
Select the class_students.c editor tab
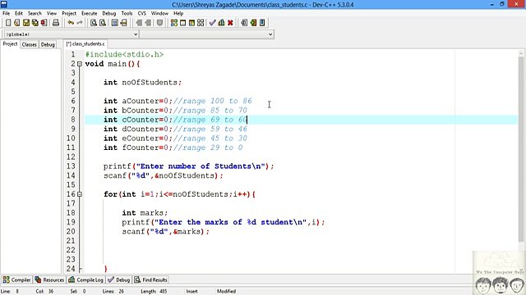85,43
